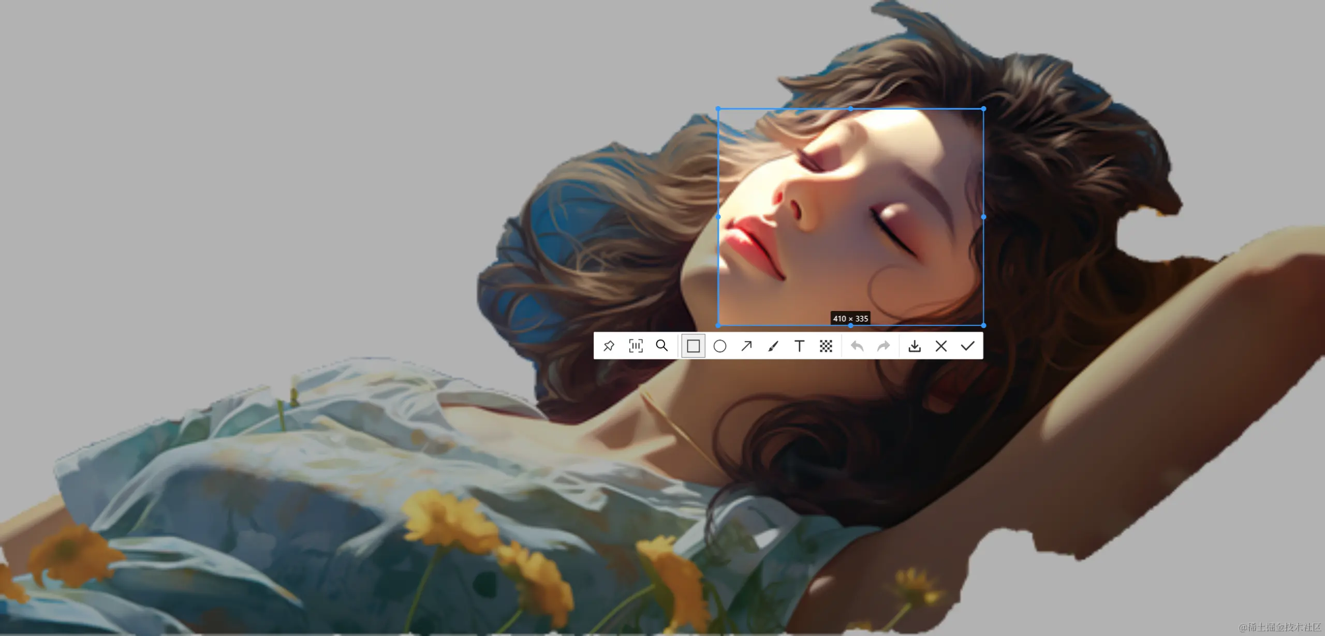Select the arrow drawing tool
1325x636 pixels.
pos(746,346)
